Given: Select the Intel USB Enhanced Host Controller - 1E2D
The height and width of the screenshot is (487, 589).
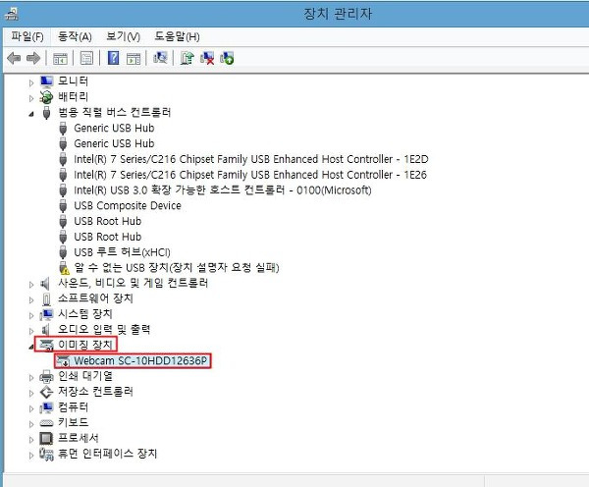Looking at the screenshot, I should click(x=251, y=159).
